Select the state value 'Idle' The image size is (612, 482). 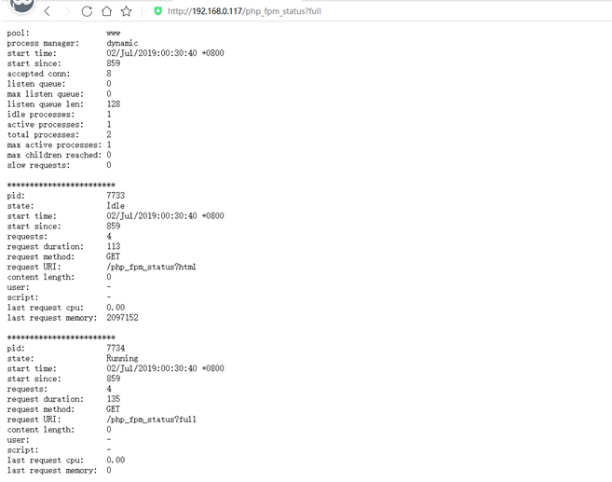point(116,205)
